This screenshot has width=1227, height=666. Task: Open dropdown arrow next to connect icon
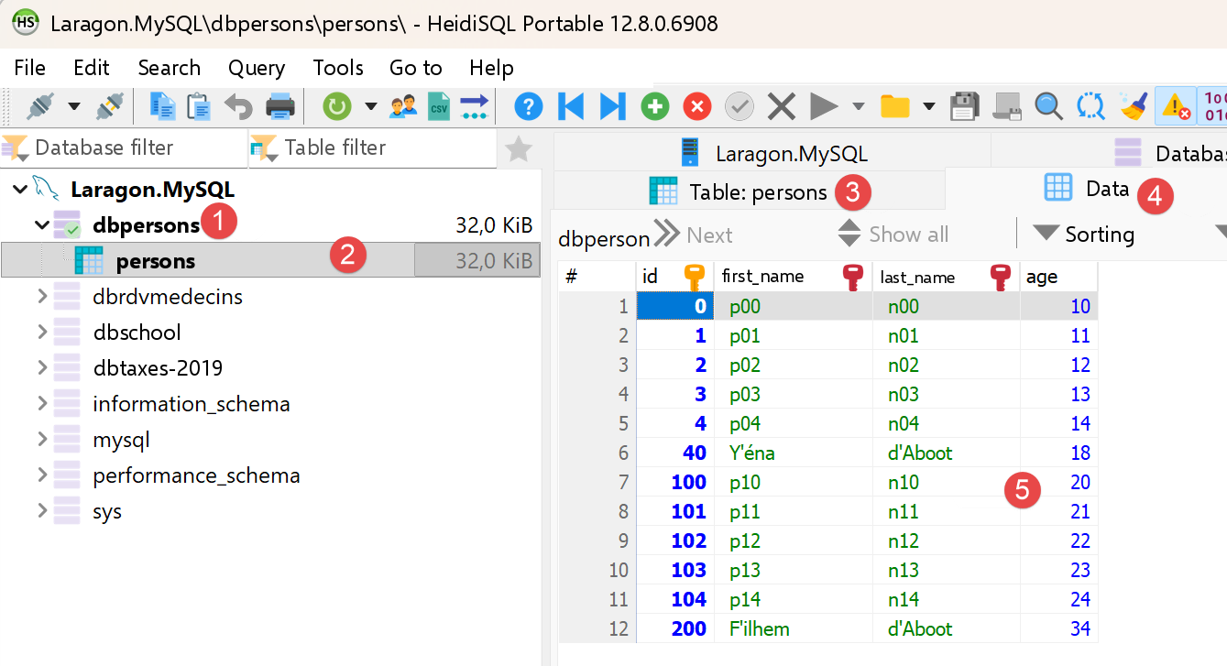coord(75,106)
